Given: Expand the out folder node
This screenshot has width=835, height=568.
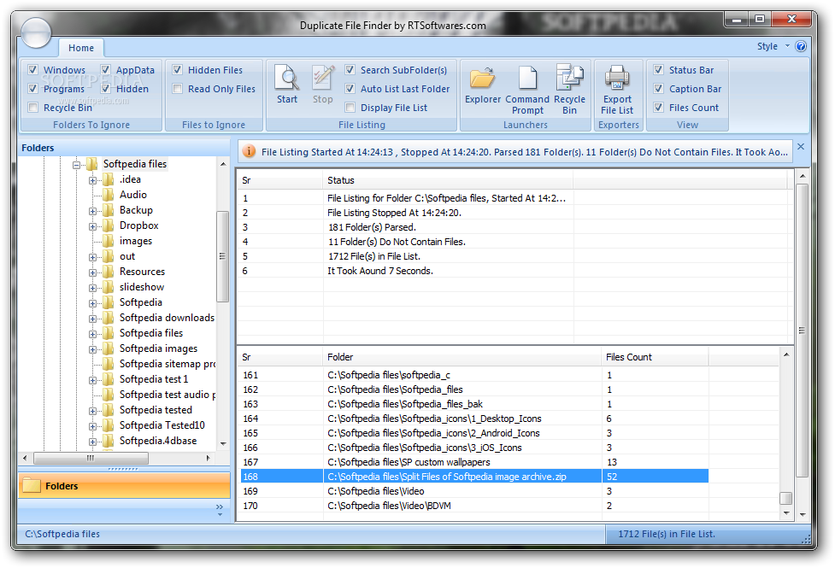Looking at the screenshot, I should [x=92, y=258].
